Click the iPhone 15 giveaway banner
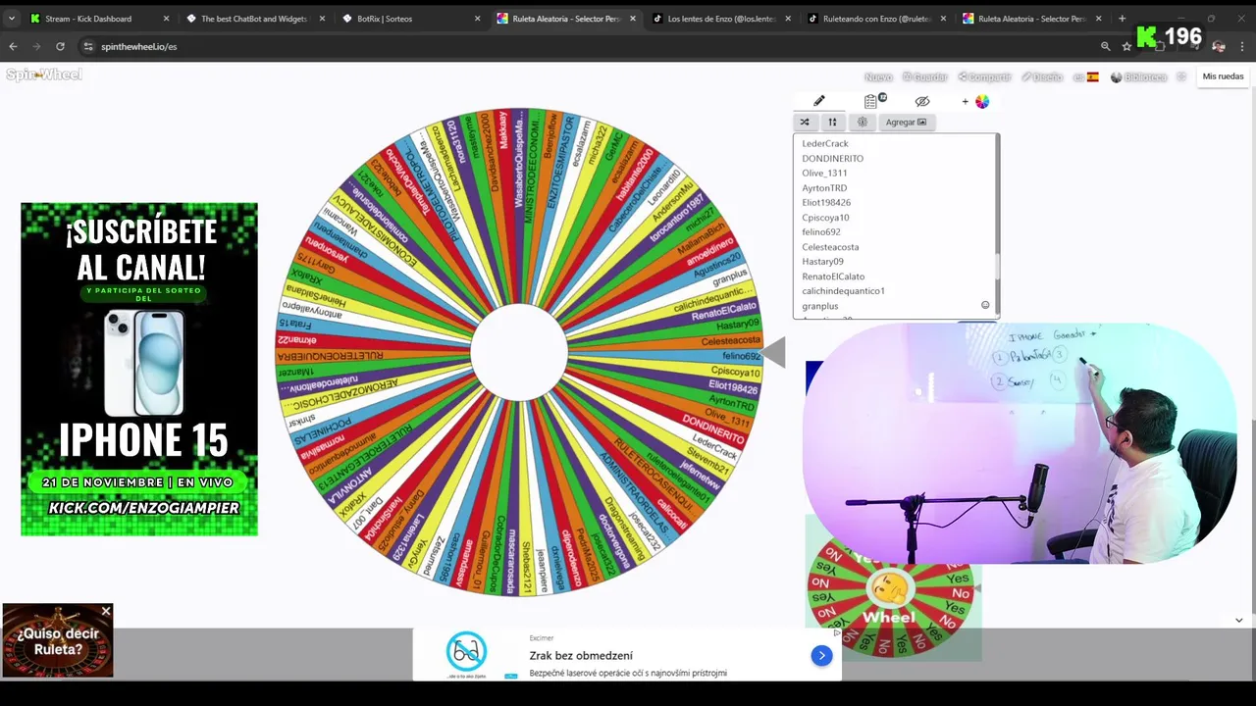 click(x=139, y=370)
